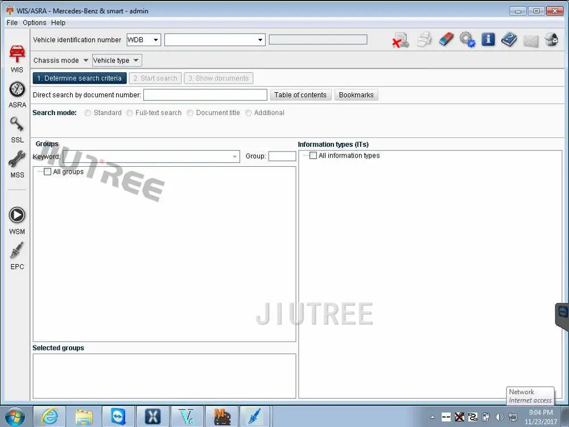
Task: Click inside the Selected groups list box
Action: (x=164, y=376)
